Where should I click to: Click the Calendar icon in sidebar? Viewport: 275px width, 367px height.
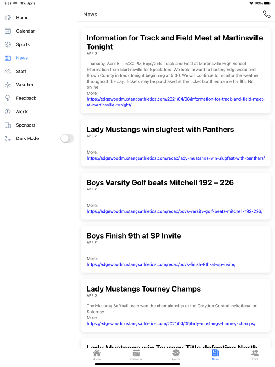[x=8, y=31]
